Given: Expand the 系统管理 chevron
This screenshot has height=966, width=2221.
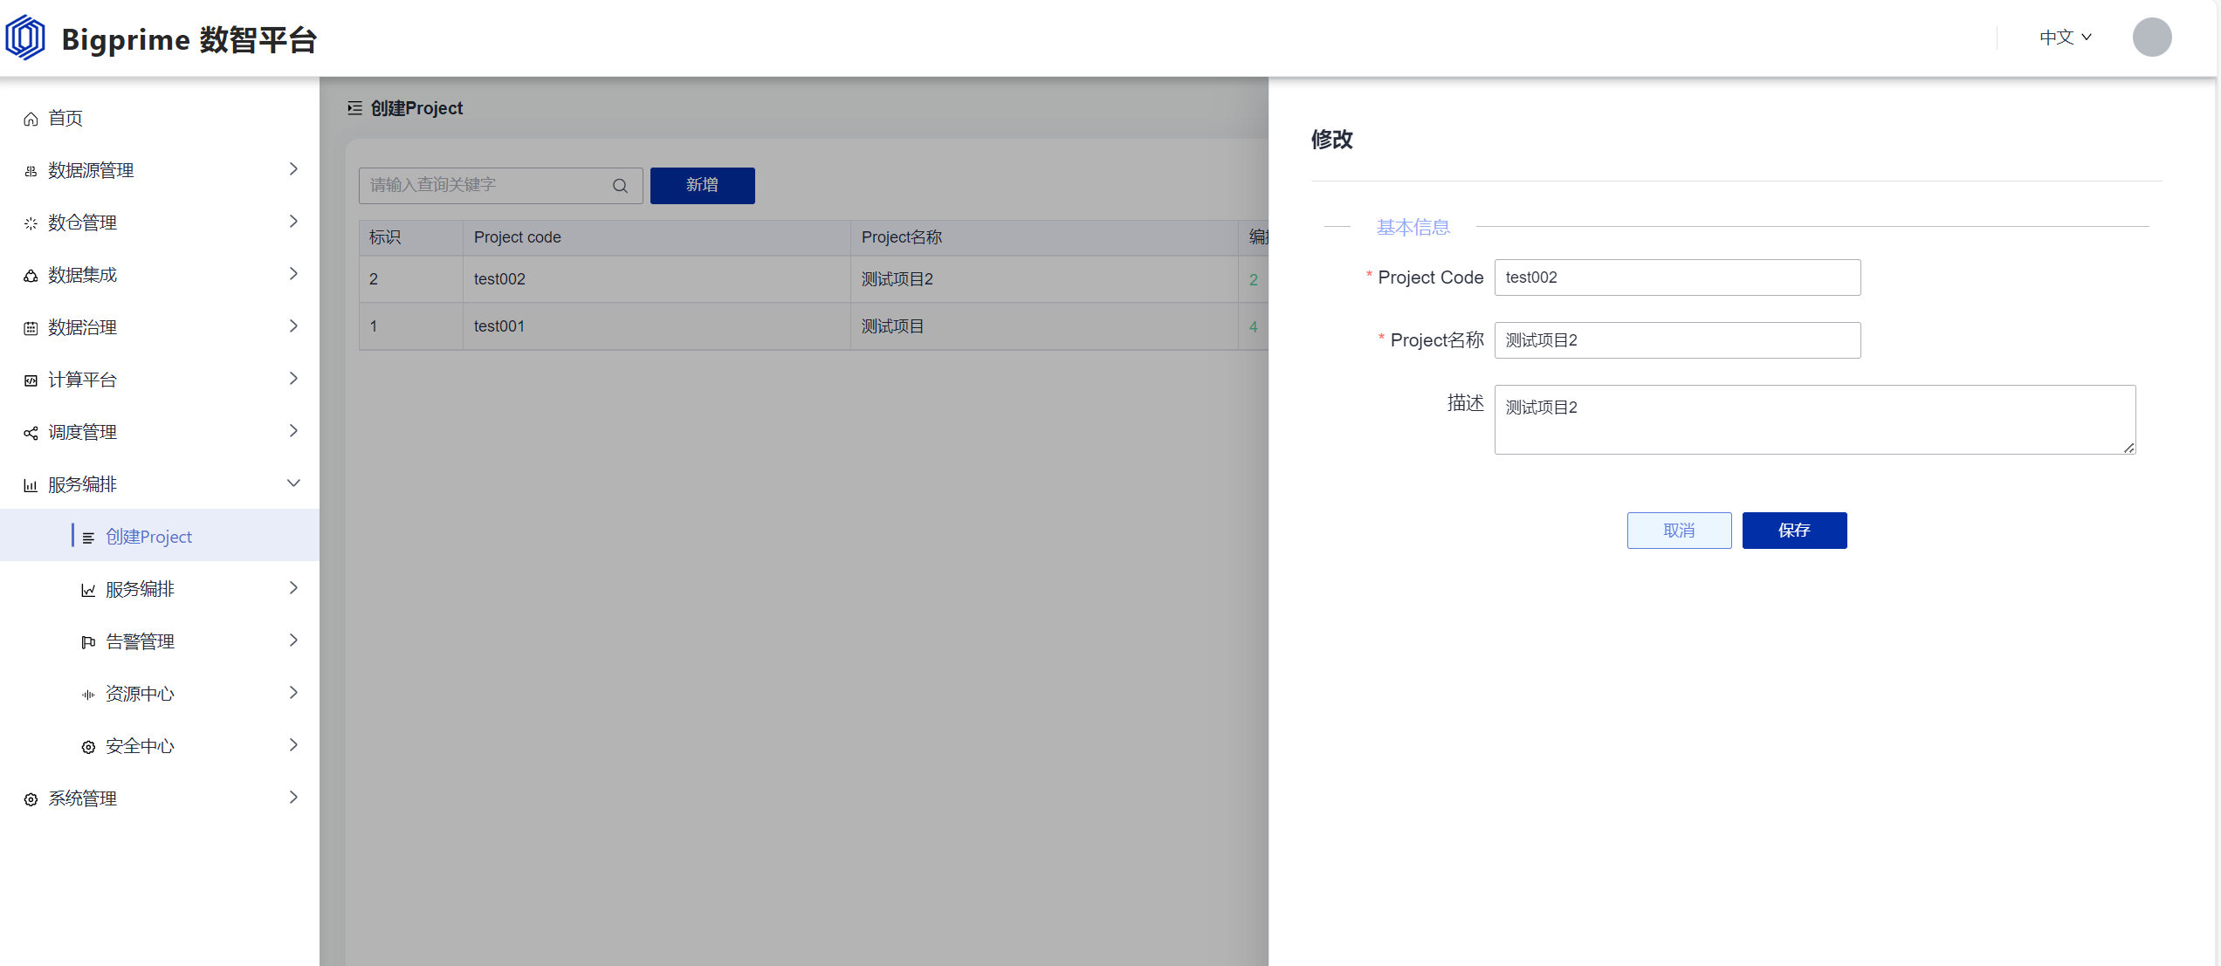Looking at the screenshot, I should [293, 798].
